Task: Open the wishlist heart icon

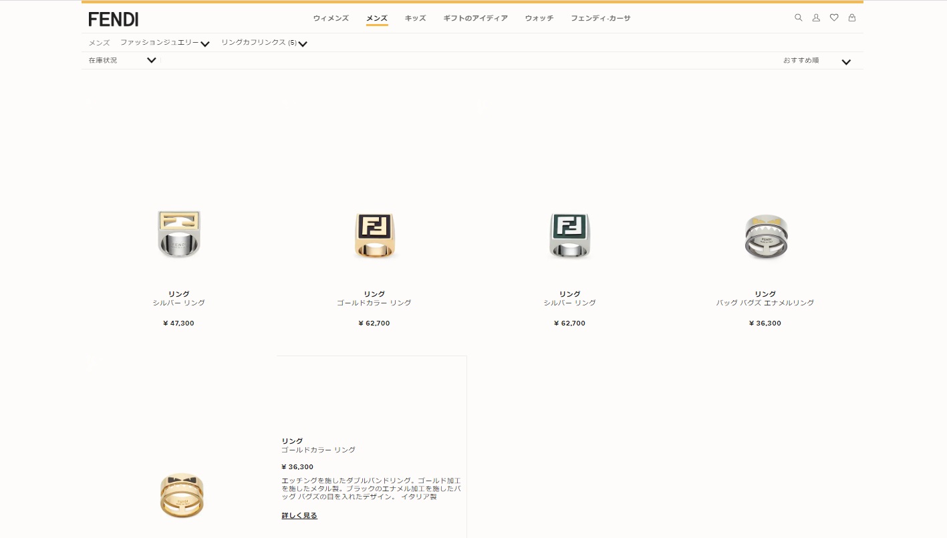Action: click(834, 18)
